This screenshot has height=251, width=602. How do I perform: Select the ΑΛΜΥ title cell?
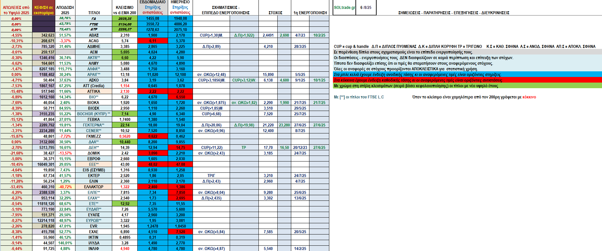[x=94, y=63]
